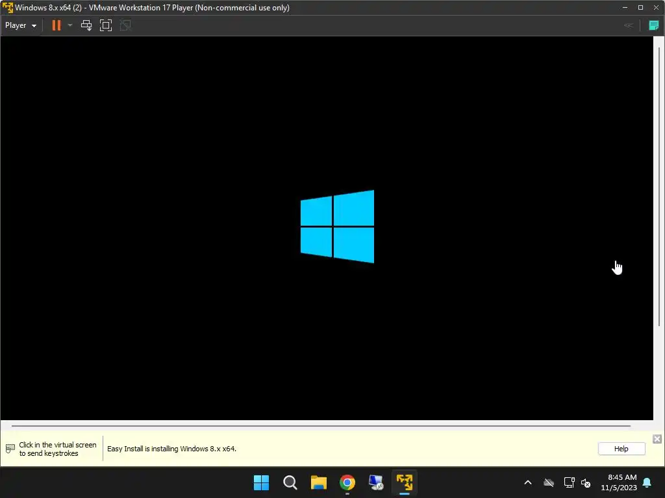This screenshot has height=498, width=665.
Task: Close the VMware Player window
Action: click(x=656, y=8)
